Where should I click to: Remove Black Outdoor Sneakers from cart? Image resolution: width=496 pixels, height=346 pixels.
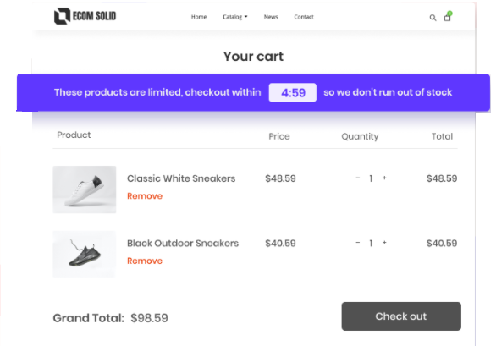145,261
